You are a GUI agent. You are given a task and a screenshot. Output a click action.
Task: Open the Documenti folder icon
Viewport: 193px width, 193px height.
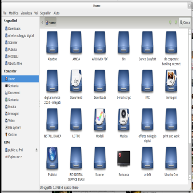coord(76,81)
